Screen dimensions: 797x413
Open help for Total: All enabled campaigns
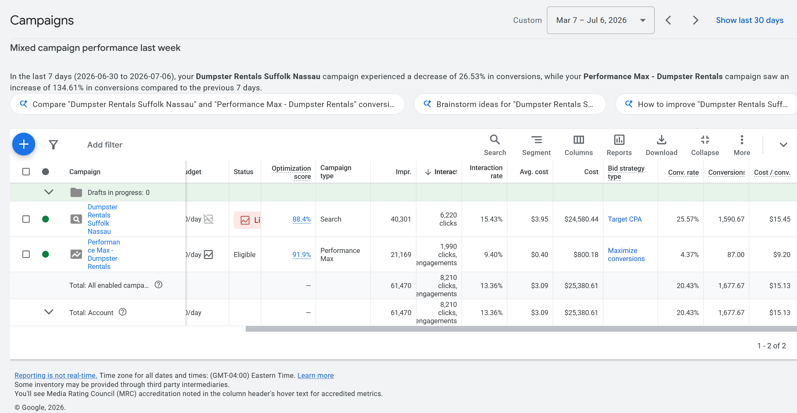pyautogui.click(x=158, y=285)
